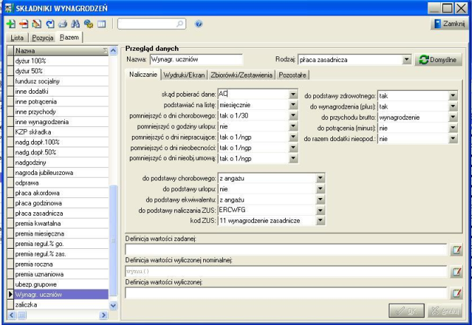Click the vertical scrollbar thumb in list

pyautogui.click(x=113, y=240)
